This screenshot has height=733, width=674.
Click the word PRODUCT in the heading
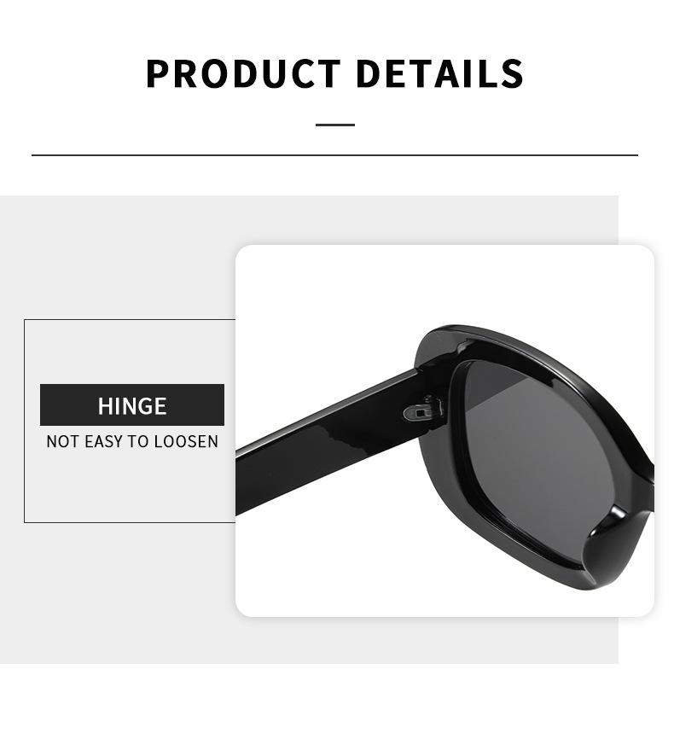(x=243, y=74)
